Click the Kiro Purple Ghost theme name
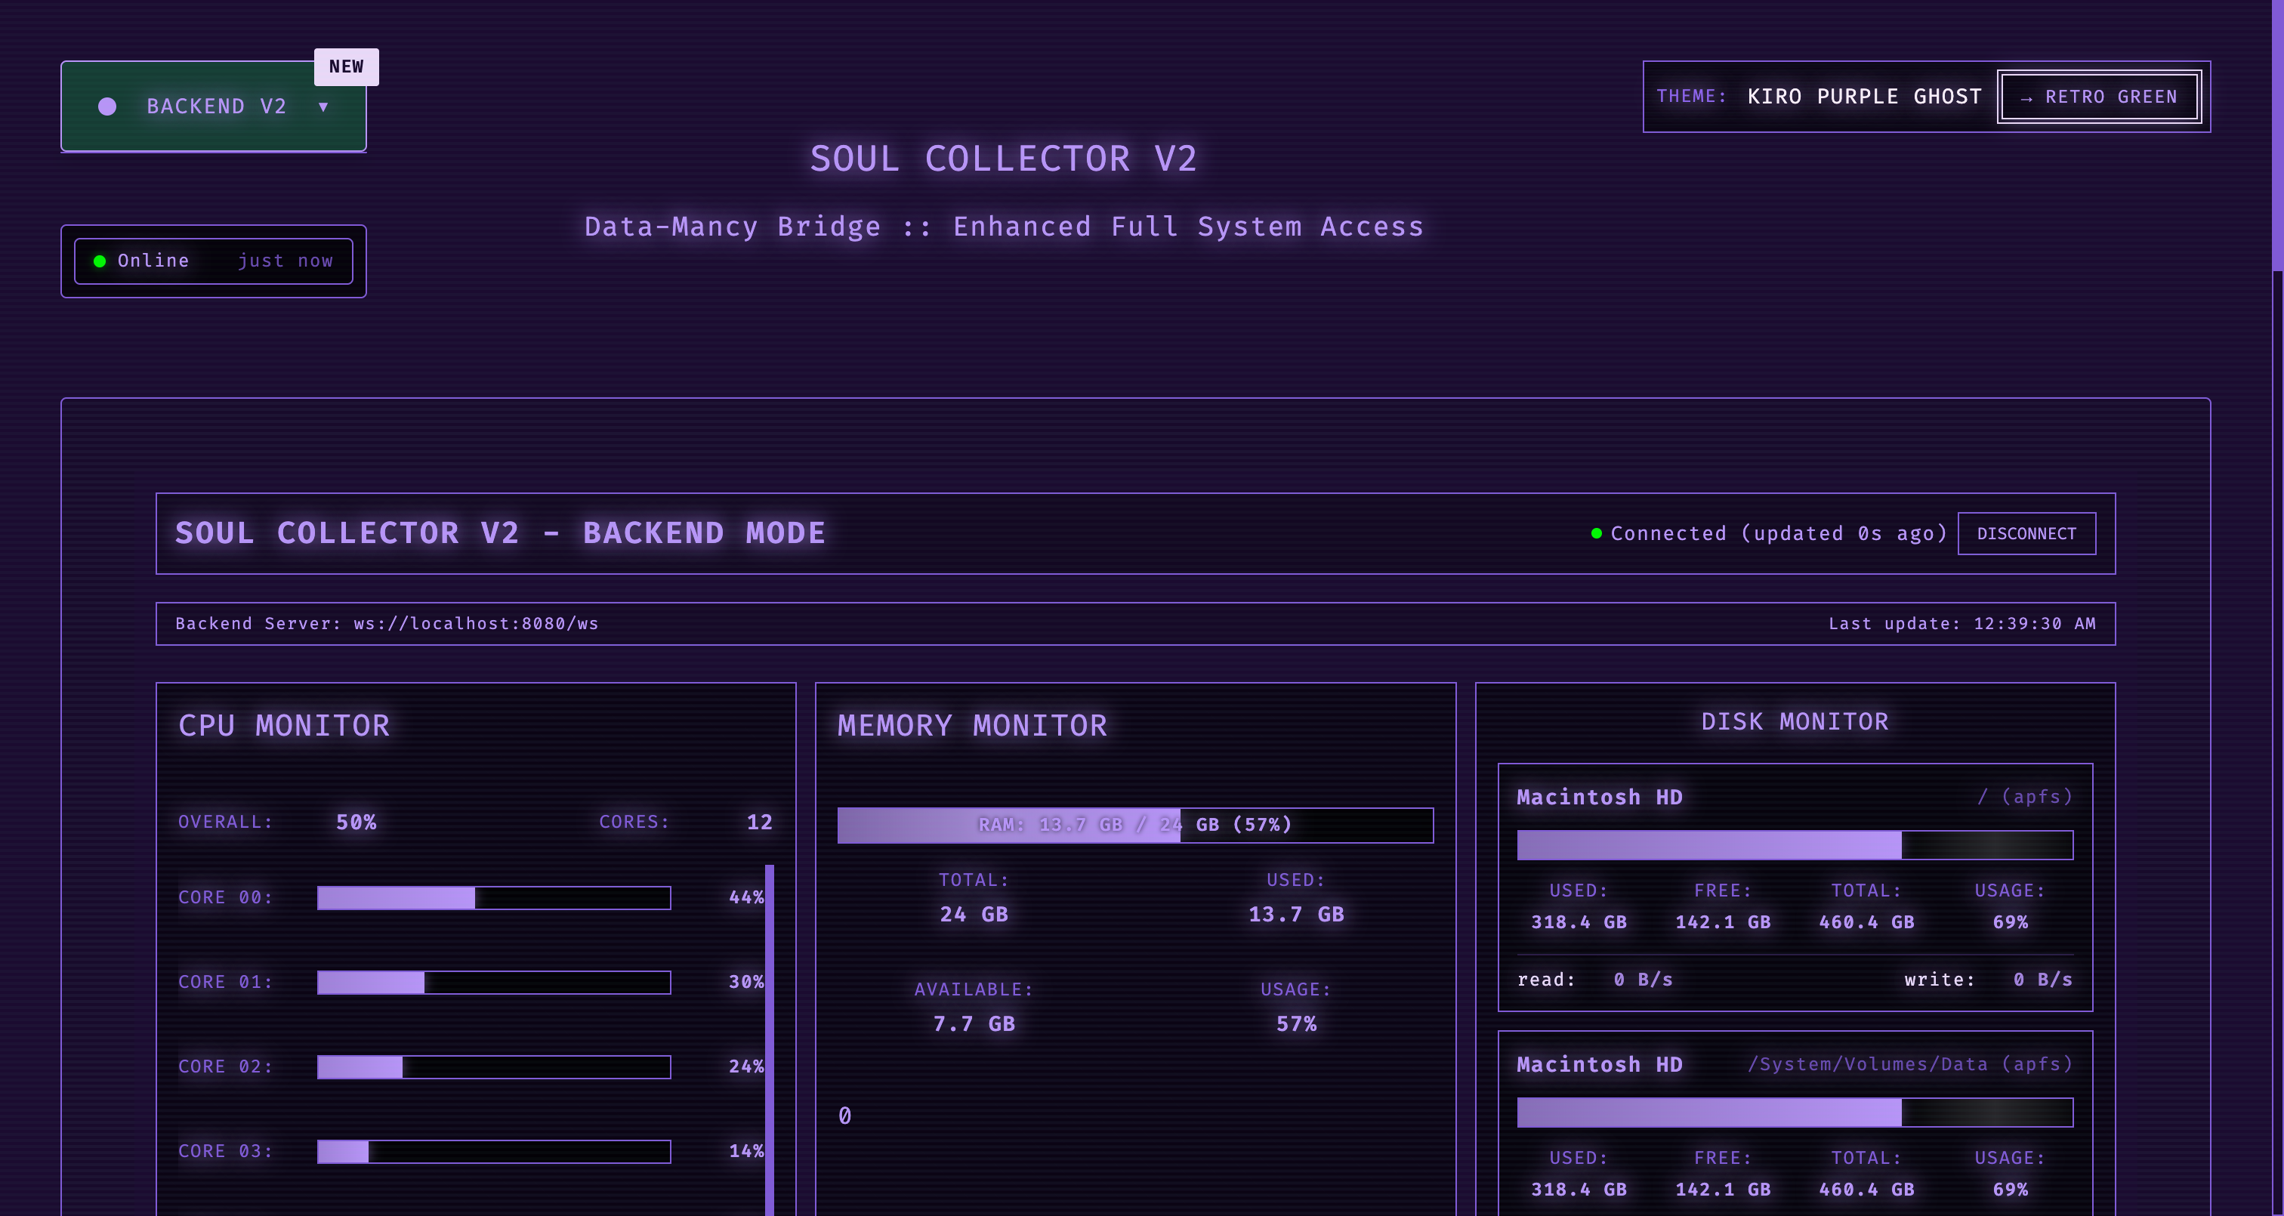This screenshot has width=2284, height=1216. (1864, 97)
